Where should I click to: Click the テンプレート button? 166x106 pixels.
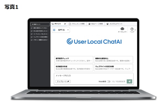[x=63, y=82]
